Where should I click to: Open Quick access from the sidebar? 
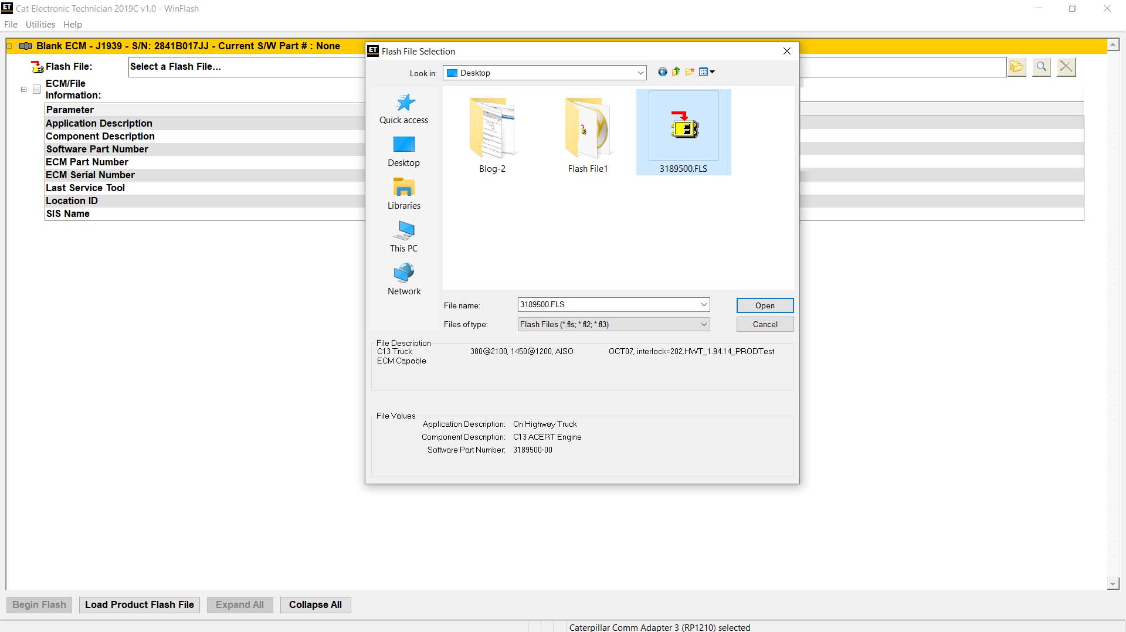tap(403, 108)
